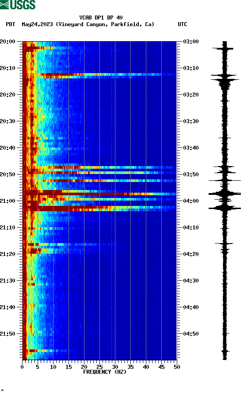Viewport: 244px width, 395px height.
Task: Click the '20:50' PDT time label
Action: [x=8, y=174]
